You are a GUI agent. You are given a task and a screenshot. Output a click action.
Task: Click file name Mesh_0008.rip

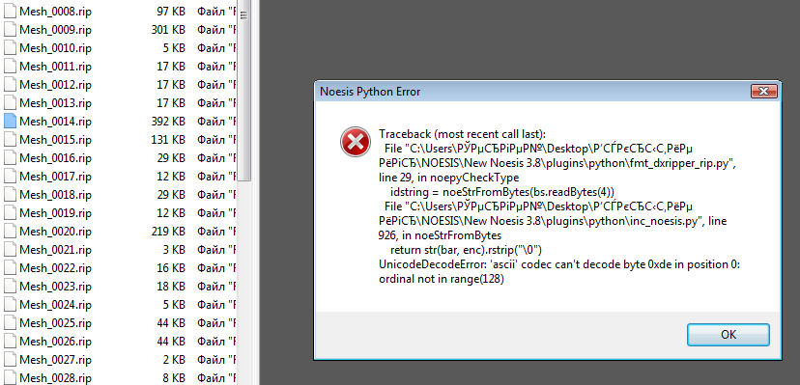pyautogui.click(x=56, y=12)
